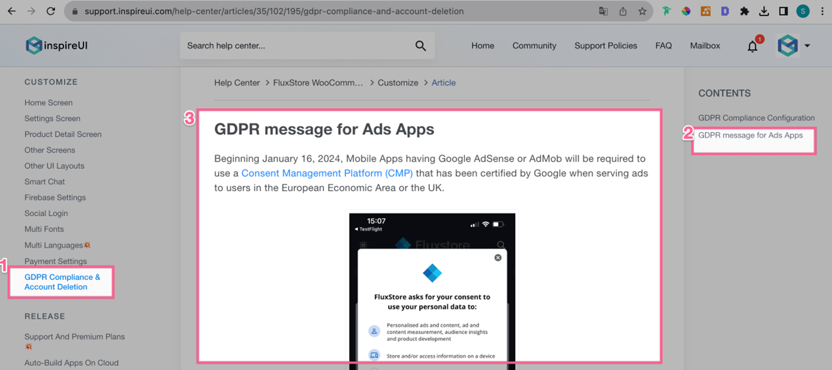Go forward using the browser forward arrow
Screen dimensions: 832x370
coord(31,11)
